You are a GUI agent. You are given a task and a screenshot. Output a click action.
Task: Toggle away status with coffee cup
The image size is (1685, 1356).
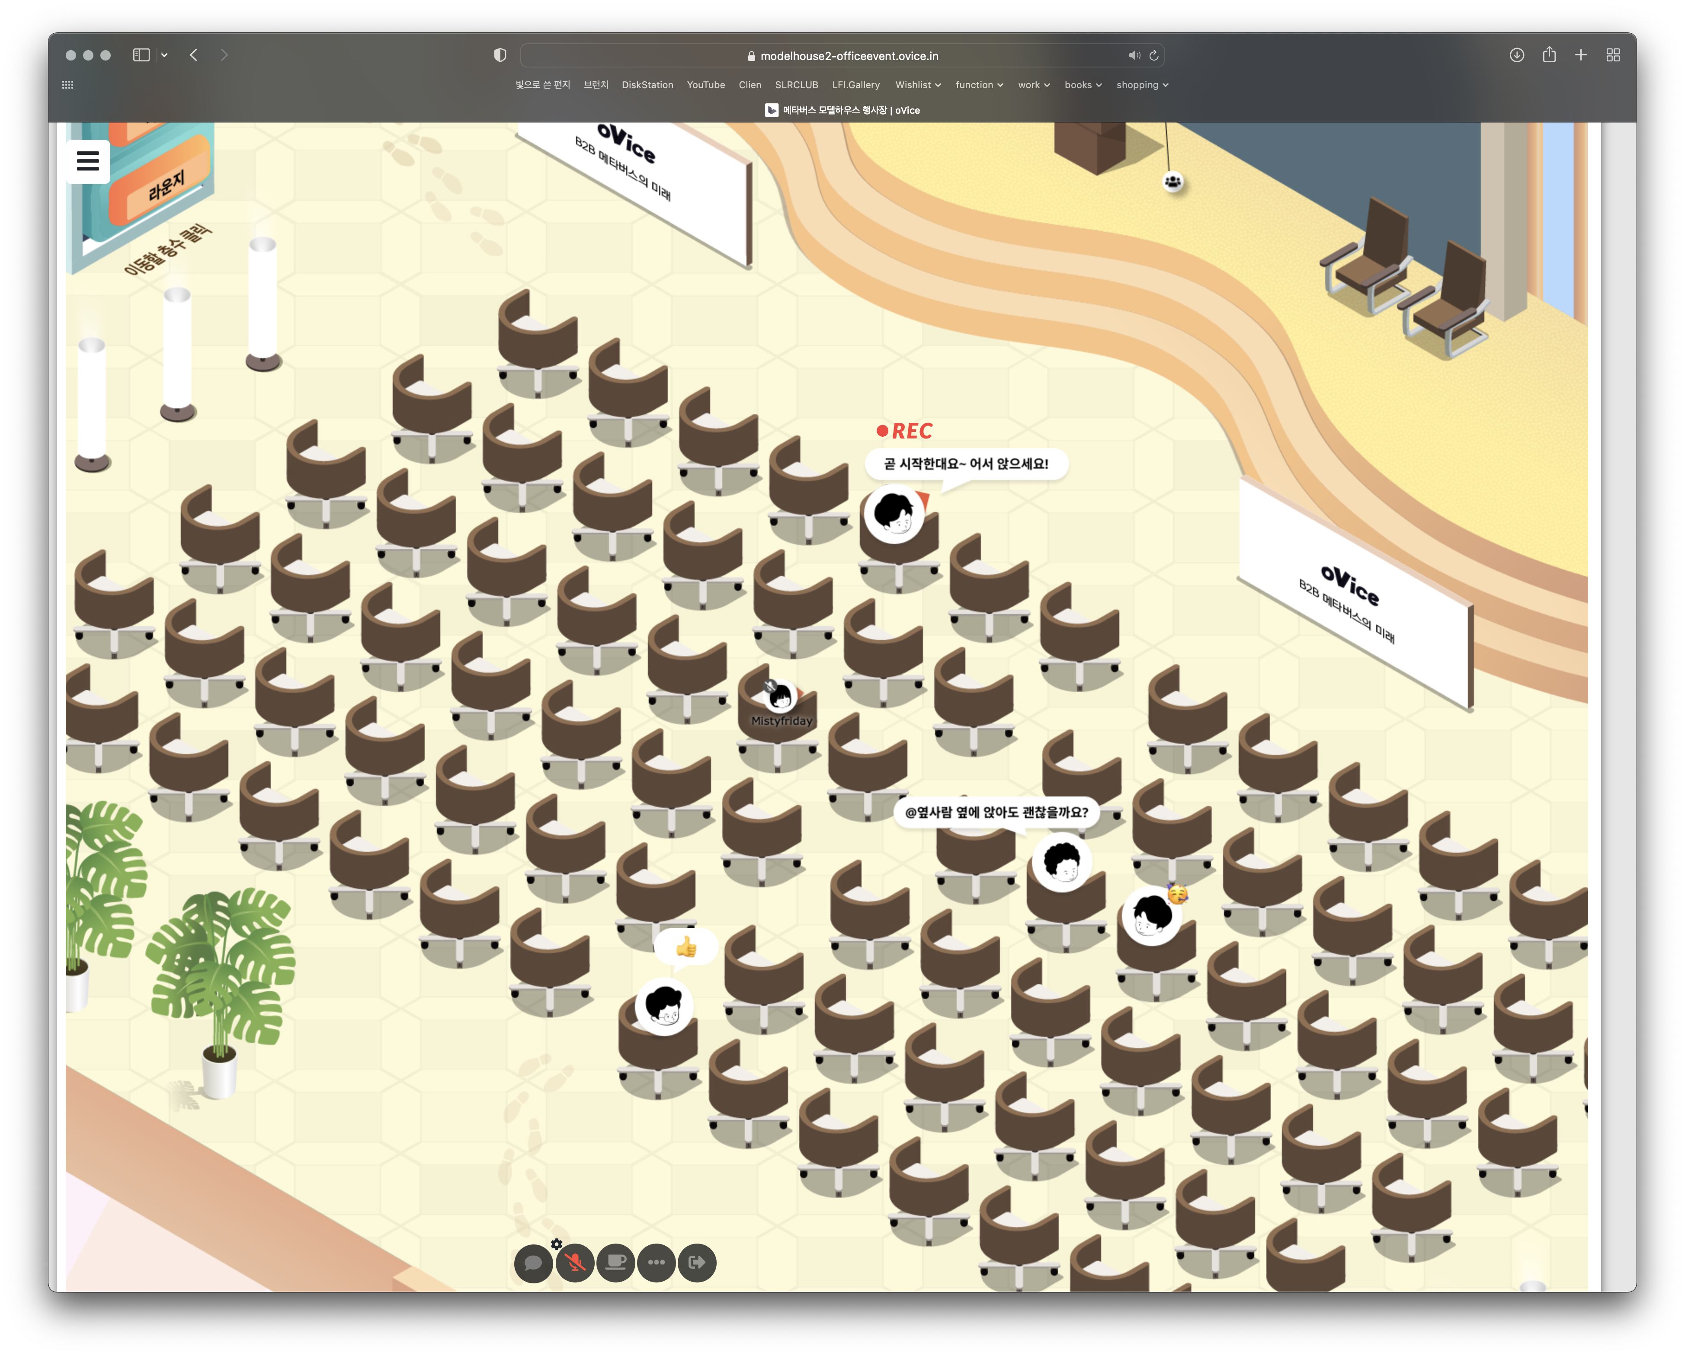[x=616, y=1263]
